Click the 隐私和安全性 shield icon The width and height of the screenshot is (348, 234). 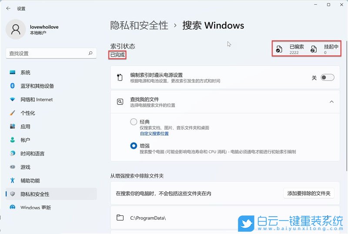pyautogui.click(x=13, y=194)
